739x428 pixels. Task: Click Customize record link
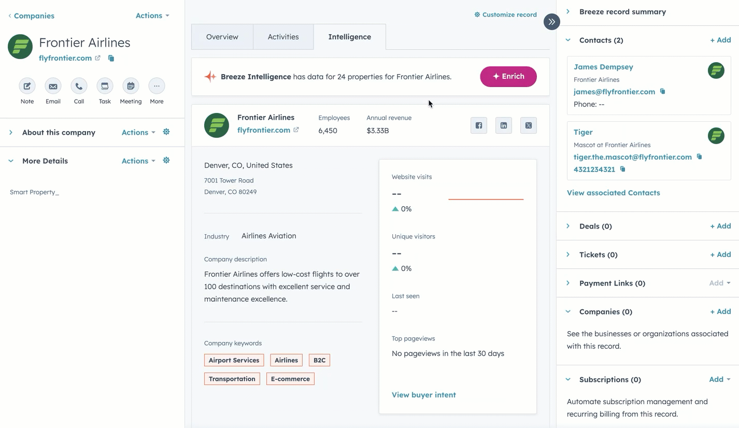click(506, 15)
